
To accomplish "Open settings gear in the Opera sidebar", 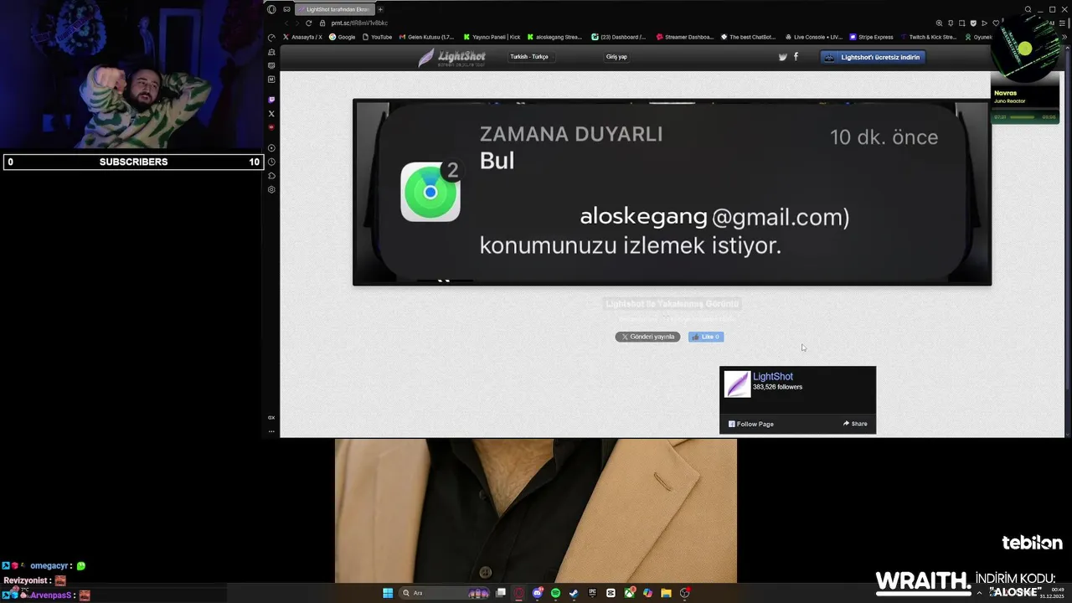I will point(271,189).
